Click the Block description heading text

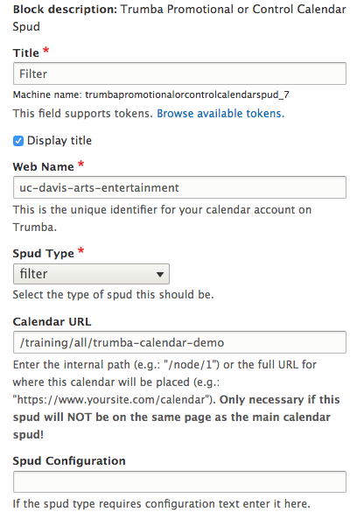[x=179, y=18]
